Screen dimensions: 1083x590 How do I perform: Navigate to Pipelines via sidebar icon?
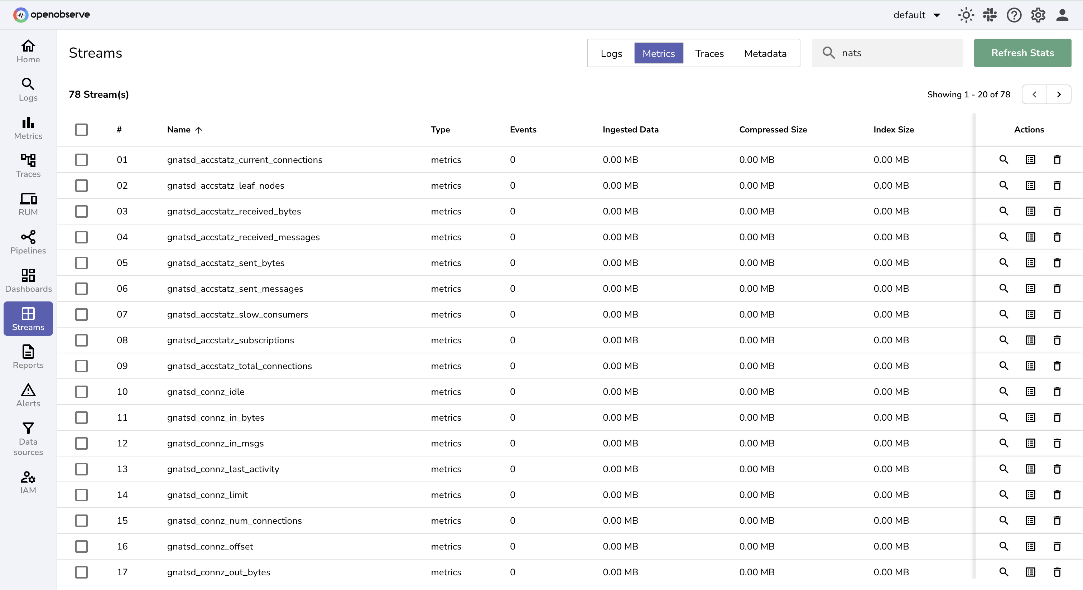point(28,242)
